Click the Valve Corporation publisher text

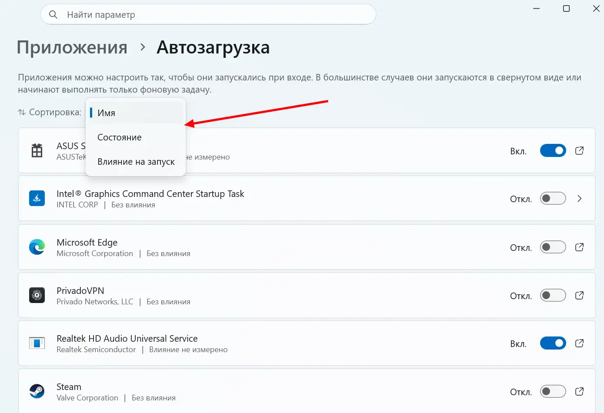(87, 398)
